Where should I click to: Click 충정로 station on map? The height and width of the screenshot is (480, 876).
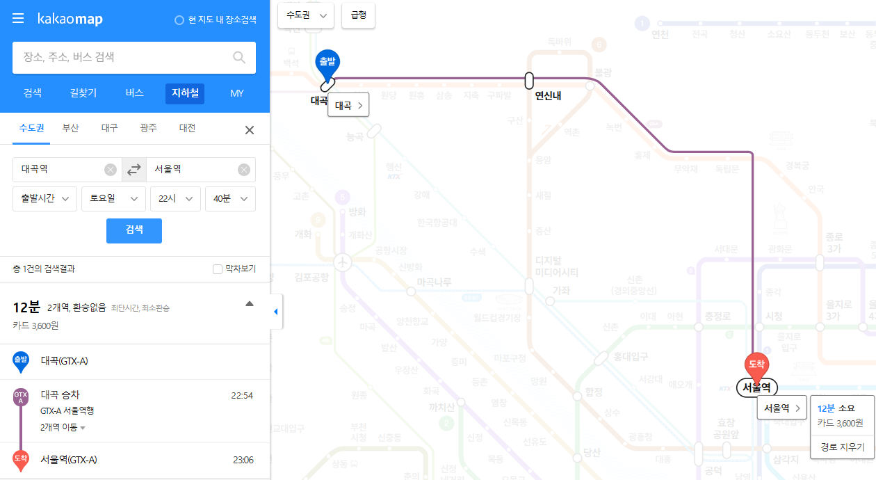coord(697,327)
